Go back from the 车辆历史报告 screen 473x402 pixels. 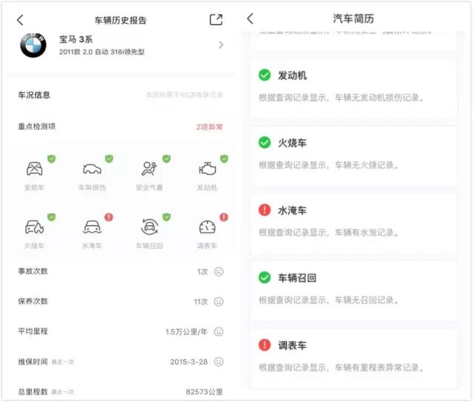(20, 20)
